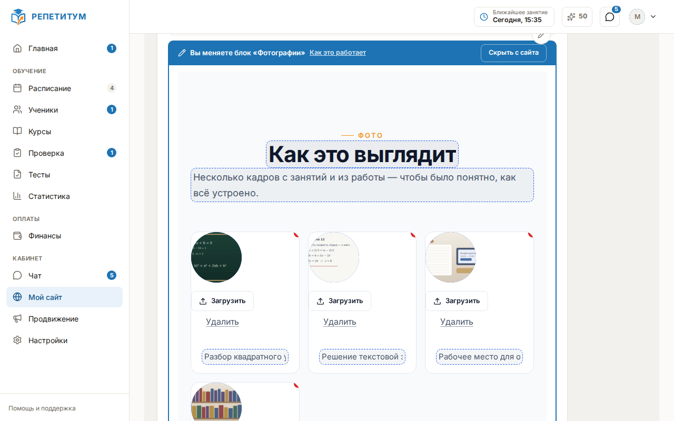Click the clock icon in the header
This screenshot has width=674, height=421.
tap(484, 17)
